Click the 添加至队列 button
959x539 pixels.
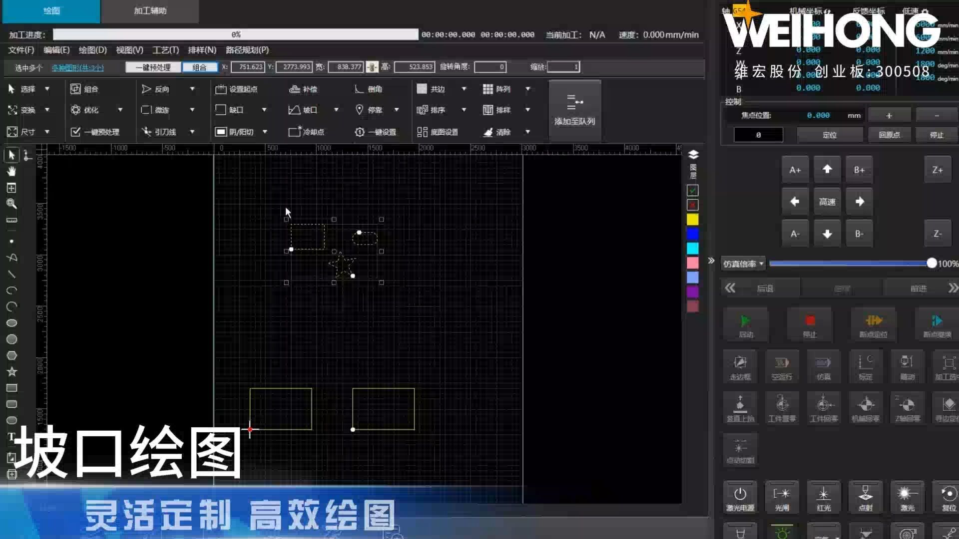click(574, 110)
